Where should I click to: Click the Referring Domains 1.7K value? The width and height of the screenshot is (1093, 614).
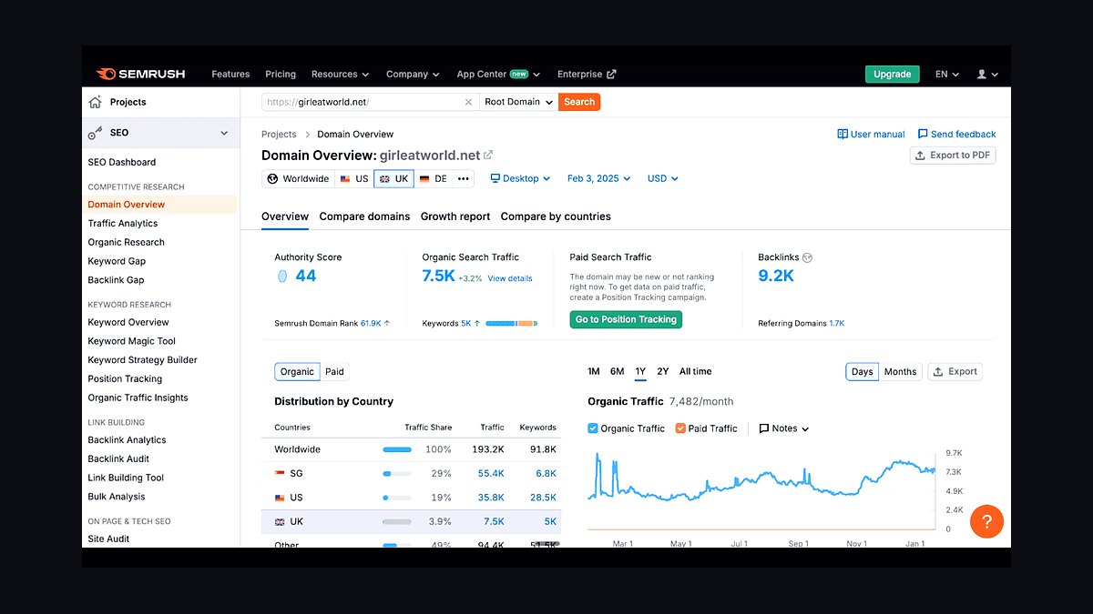(x=837, y=323)
